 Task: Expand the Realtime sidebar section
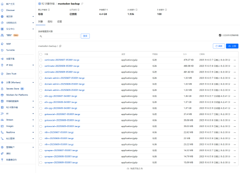[33, 132]
